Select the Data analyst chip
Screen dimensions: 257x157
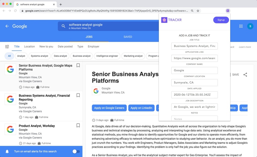click(60, 56)
